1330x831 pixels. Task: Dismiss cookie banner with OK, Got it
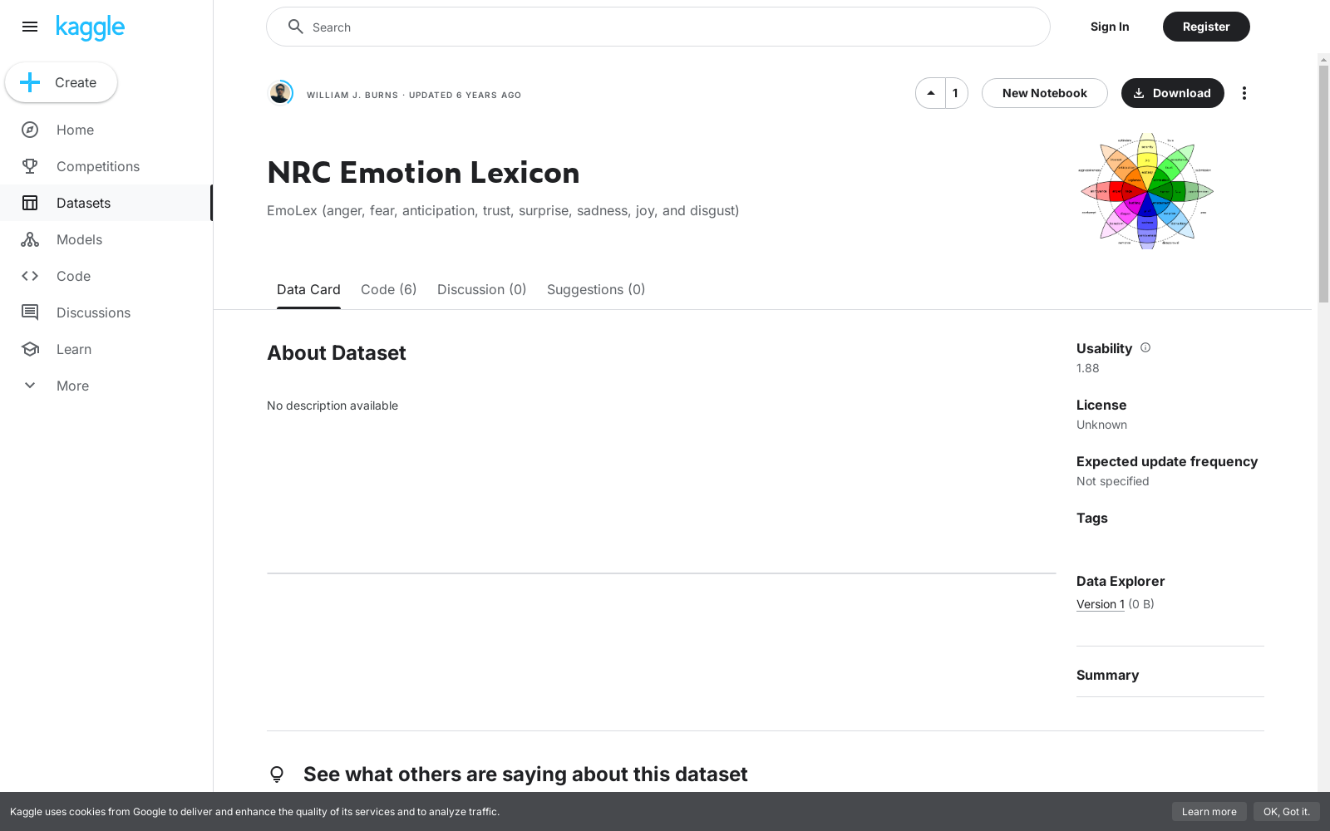click(x=1287, y=812)
